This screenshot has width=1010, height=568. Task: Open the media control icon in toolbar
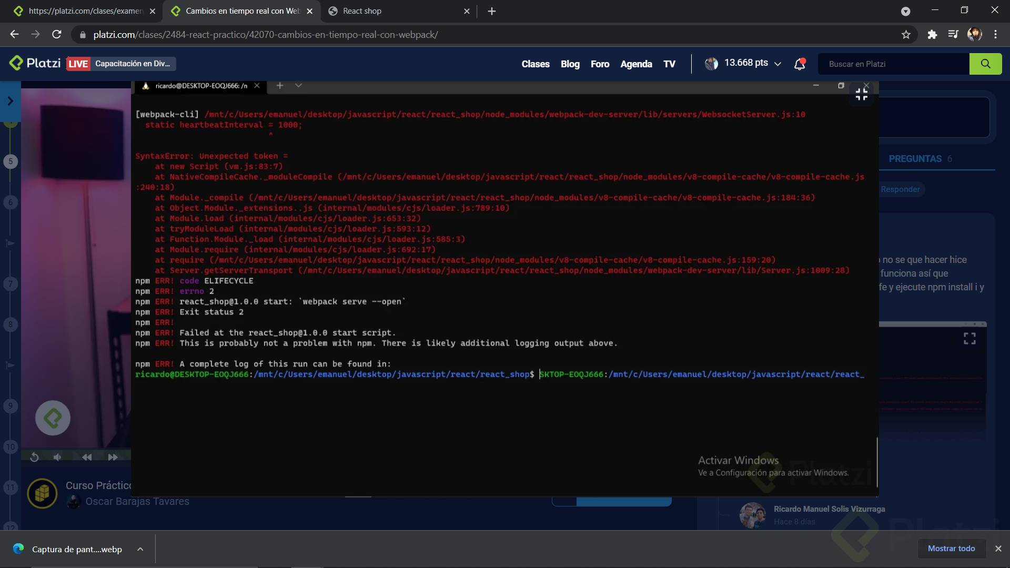point(953,35)
